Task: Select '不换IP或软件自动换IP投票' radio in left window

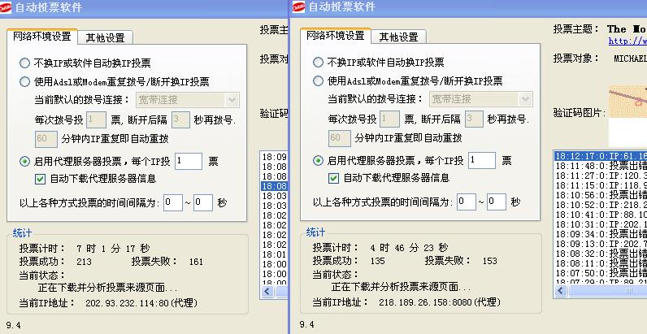Action: click(25, 63)
